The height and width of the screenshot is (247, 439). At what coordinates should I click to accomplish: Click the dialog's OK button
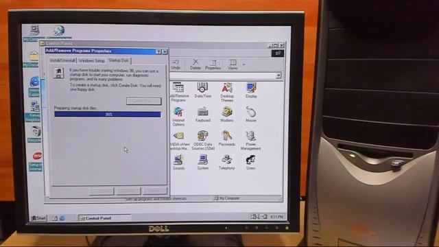tap(102, 191)
